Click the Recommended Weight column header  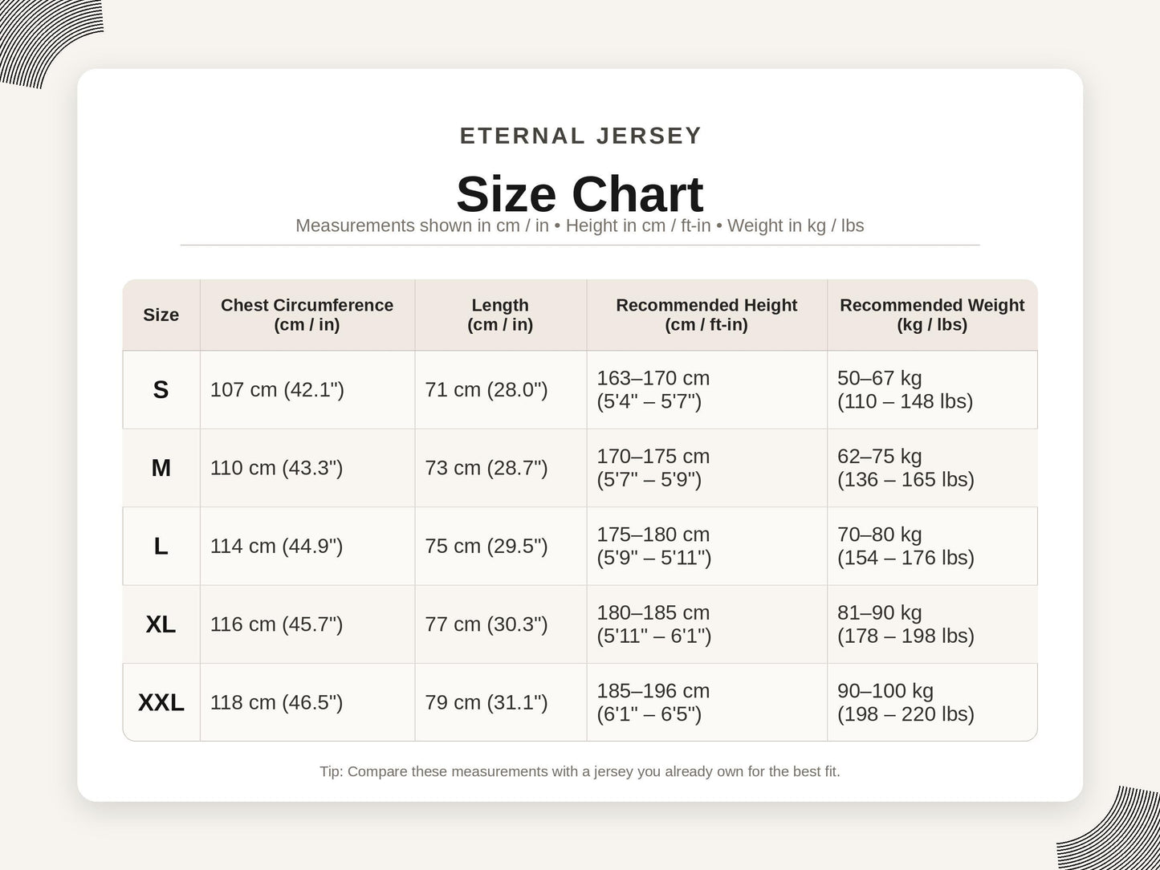click(932, 315)
